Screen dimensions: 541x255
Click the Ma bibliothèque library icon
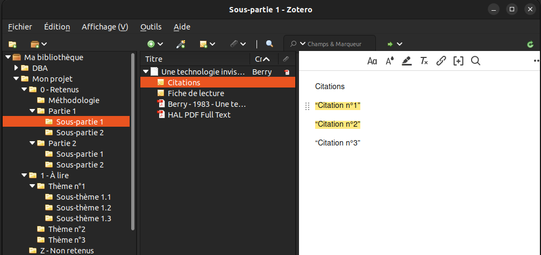click(17, 57)
